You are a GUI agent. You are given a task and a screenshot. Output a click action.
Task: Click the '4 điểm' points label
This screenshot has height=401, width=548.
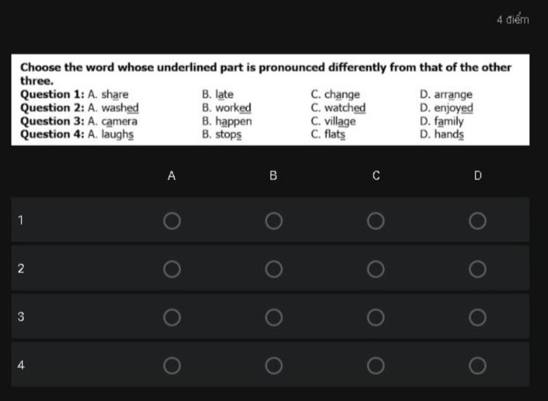(x=513, y=20)
